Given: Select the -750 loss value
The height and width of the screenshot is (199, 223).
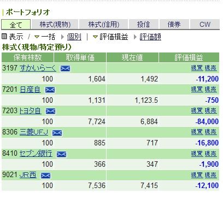Looking at the screenshot, I should (x=212, y=100).
